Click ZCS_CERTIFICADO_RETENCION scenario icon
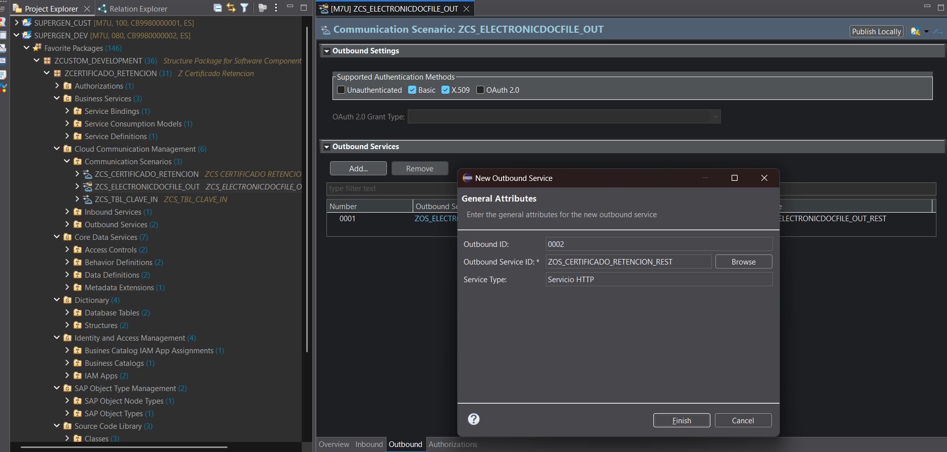 click(x=88, y=174)
